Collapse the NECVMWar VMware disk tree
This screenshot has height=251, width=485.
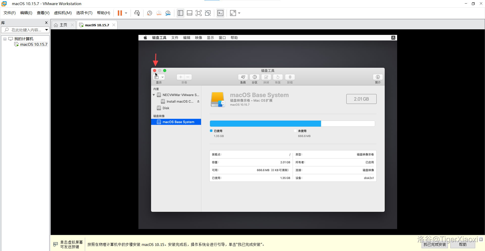click(154, 95)
